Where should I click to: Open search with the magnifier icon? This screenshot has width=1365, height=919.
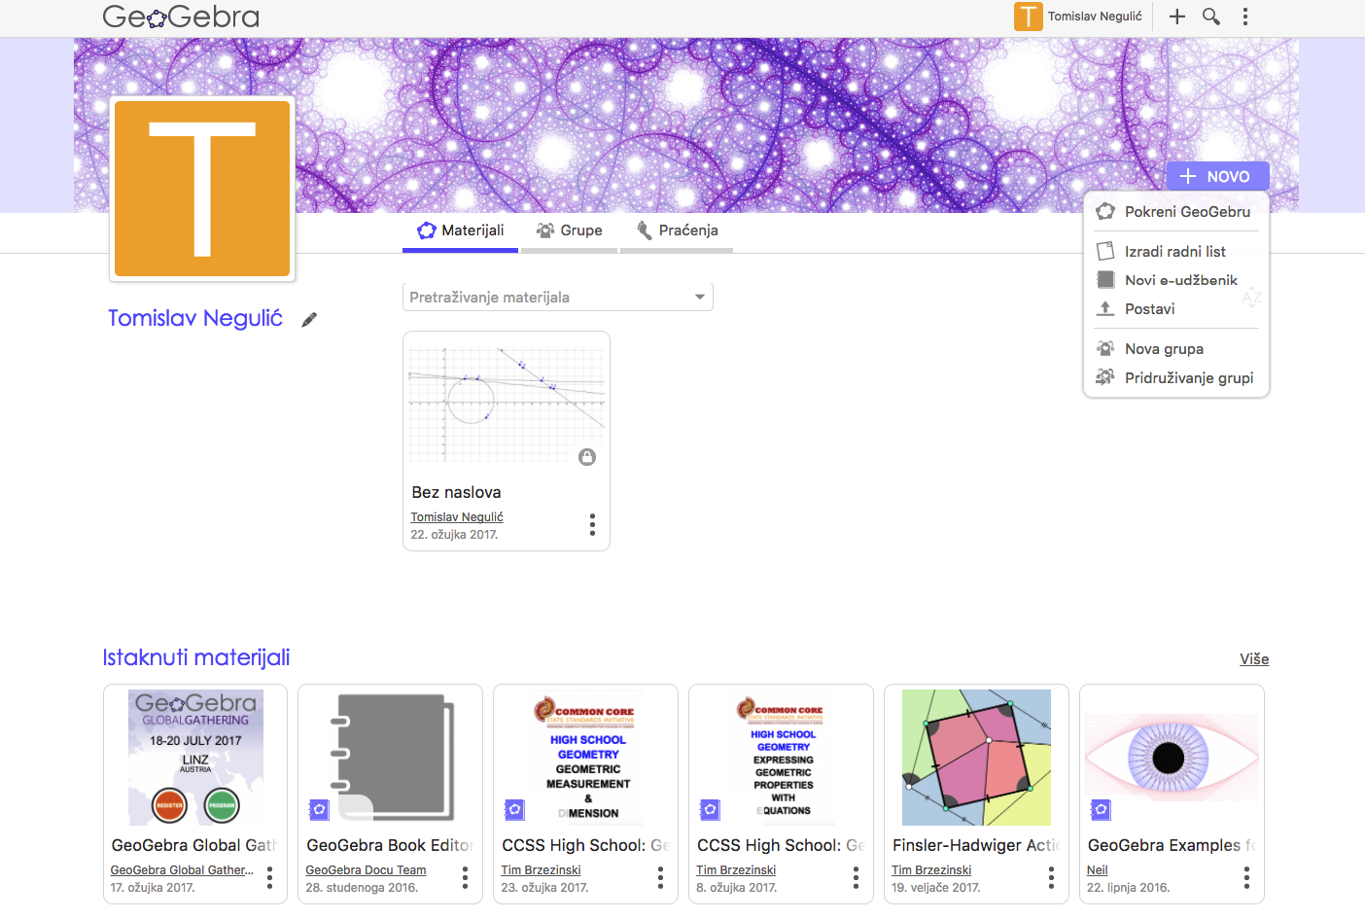pyautogui.click(x=1210, y=17)
